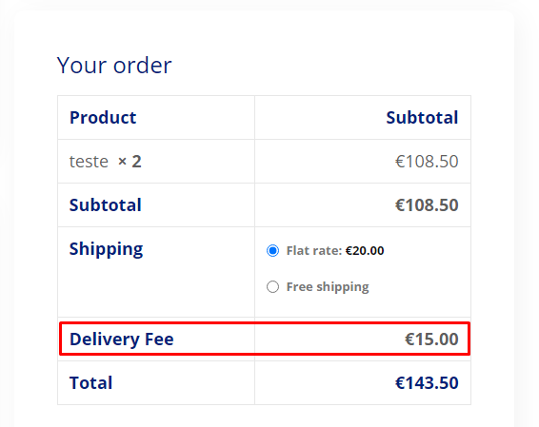Select the Free shipping radio button

[x=272, y=286]
